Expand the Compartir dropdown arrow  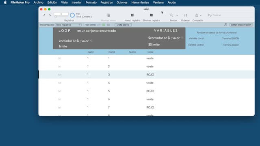tap(201, 15)
